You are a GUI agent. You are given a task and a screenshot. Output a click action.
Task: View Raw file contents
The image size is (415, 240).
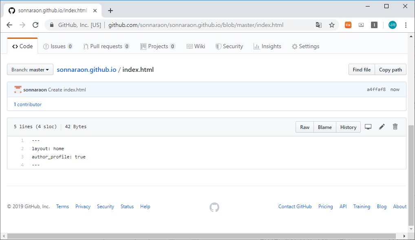coord(305,127)
